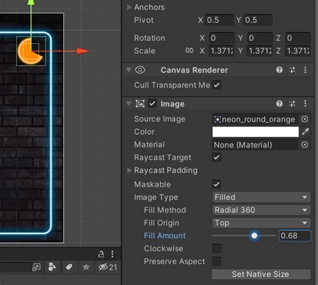Click the Fill Amount 0.68 value field
Viewport: 318px width, 285px height.
(295, 235)
